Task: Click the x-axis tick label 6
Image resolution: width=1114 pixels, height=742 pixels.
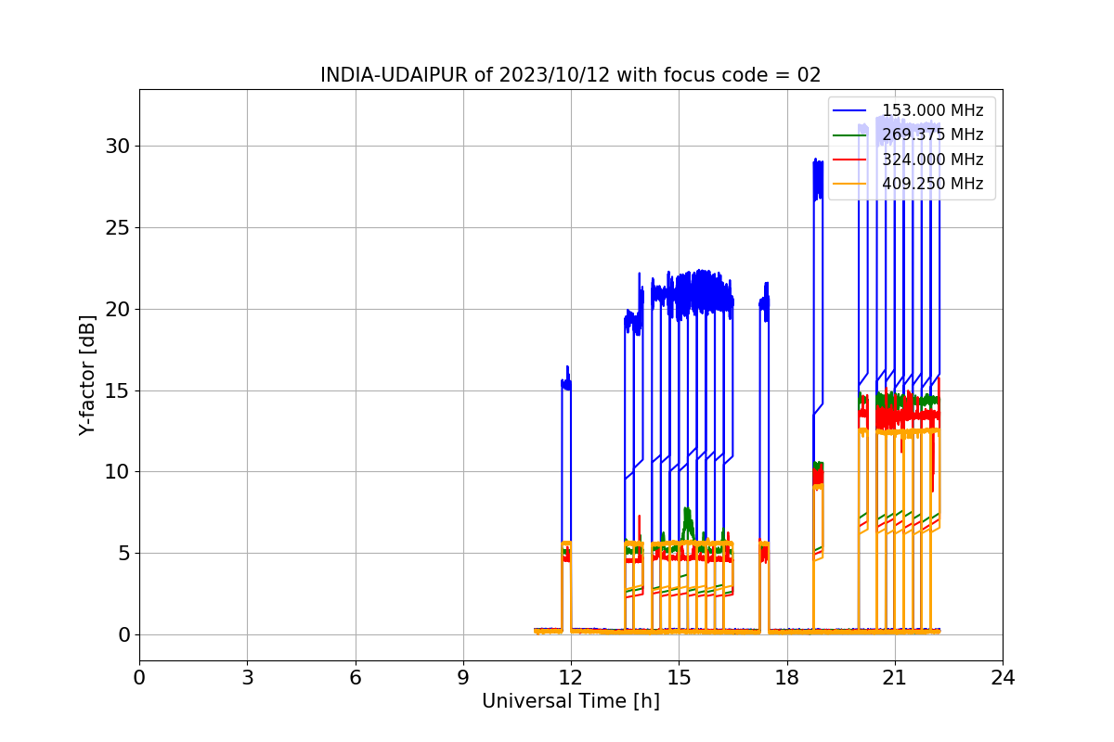Action: click(x=355, y=677)
